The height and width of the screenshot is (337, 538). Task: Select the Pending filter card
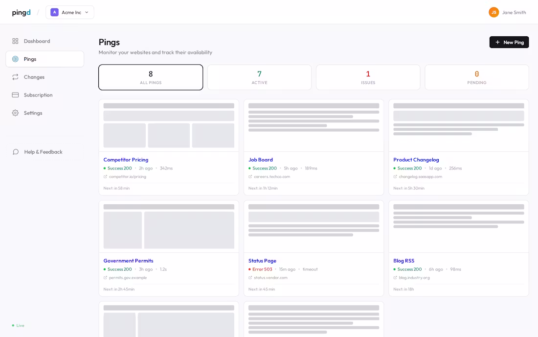476,77
